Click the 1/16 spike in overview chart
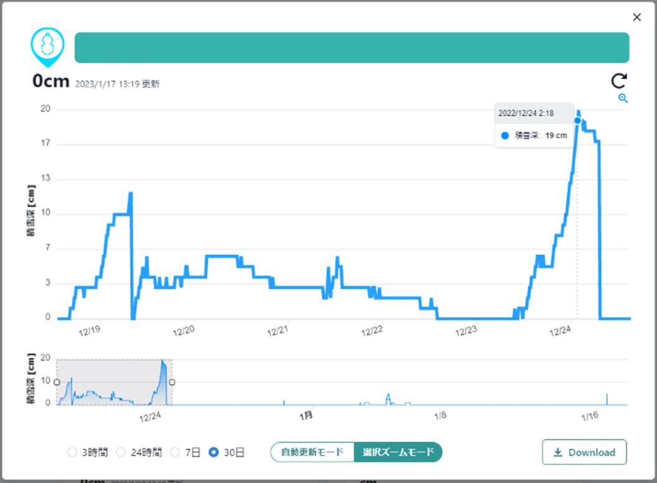The image size is (657, 483). coord(607,399)
